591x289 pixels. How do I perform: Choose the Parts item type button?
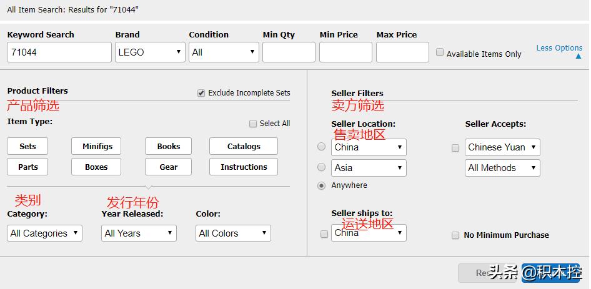click(27, 167)
